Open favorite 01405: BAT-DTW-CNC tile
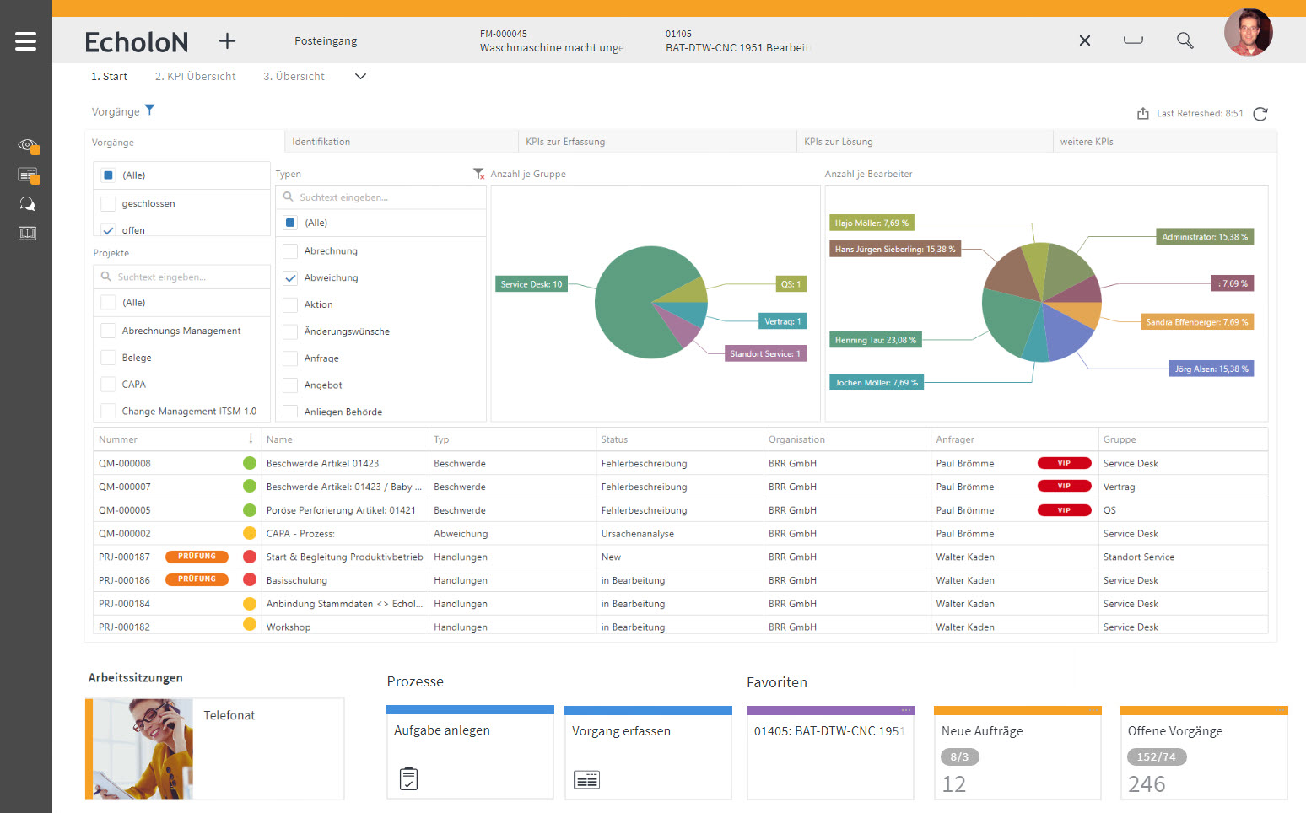Screen dimensions: 1306x813 tap(830, 752)
